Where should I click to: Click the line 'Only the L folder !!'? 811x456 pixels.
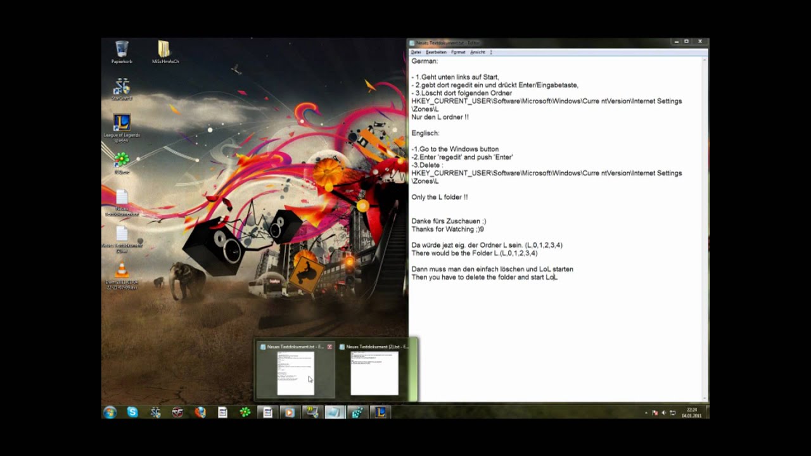(439, 197)
